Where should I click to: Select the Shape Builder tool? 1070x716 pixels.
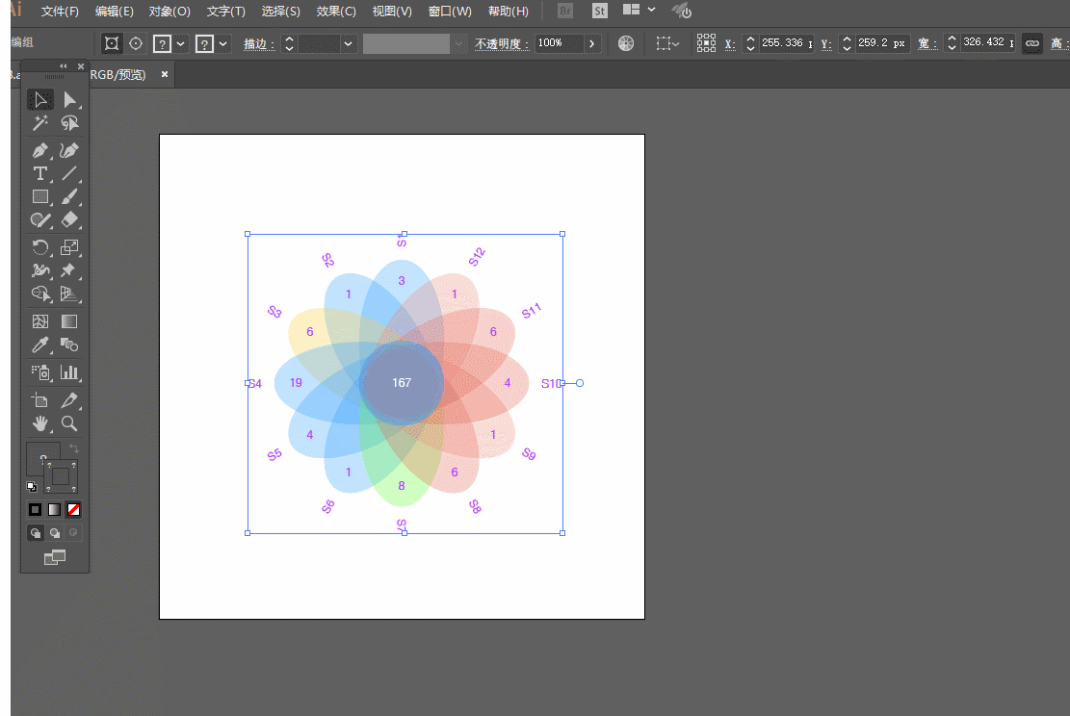click(40, 294)
